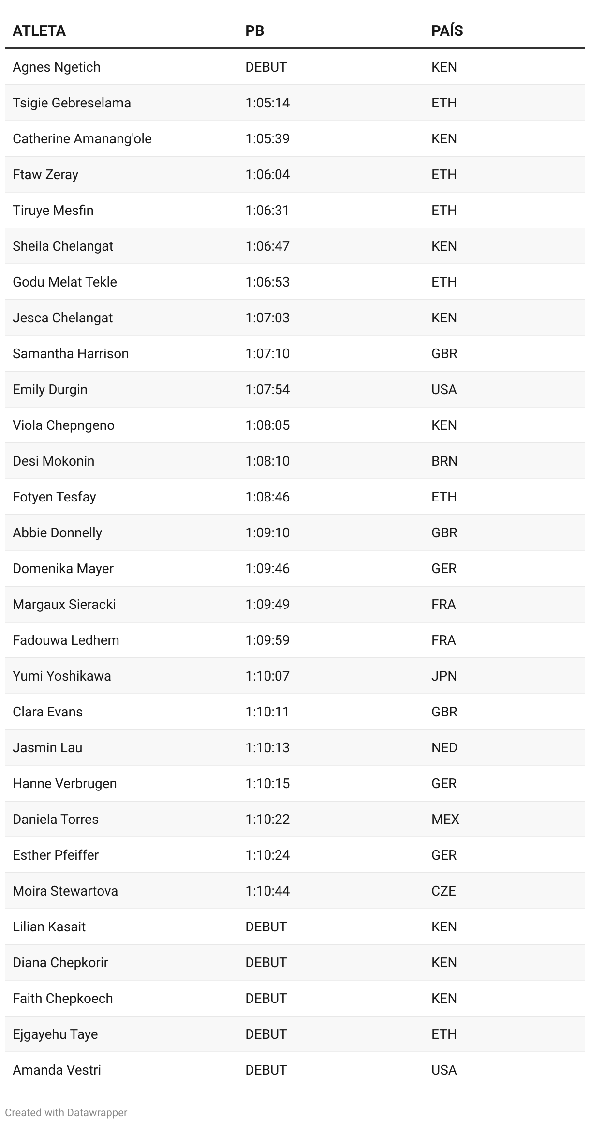Select the Ejgayehu Taye name cell
This screenshot has width=590, height=1124.
click(x=55, y=1034)
